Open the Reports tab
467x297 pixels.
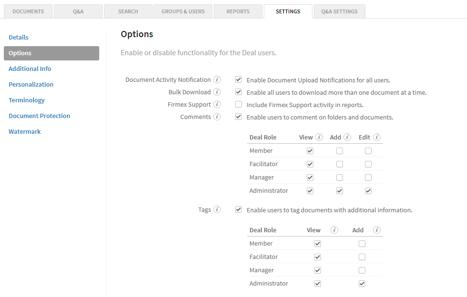click(238, 11)
